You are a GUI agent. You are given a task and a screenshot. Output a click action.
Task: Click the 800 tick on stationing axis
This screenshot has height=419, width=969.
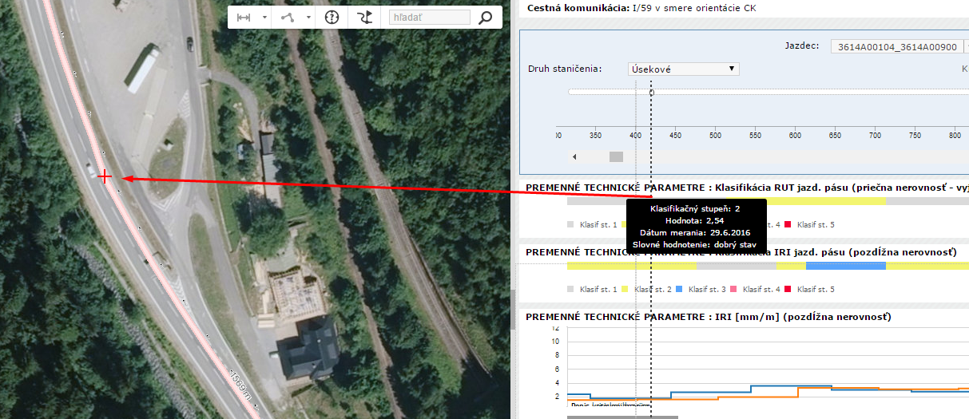pos(955,136)
